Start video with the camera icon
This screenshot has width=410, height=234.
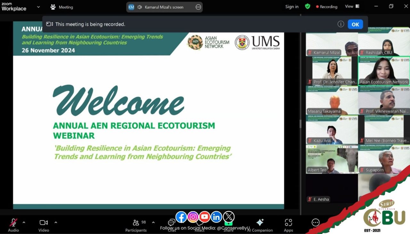pos(44,223)
